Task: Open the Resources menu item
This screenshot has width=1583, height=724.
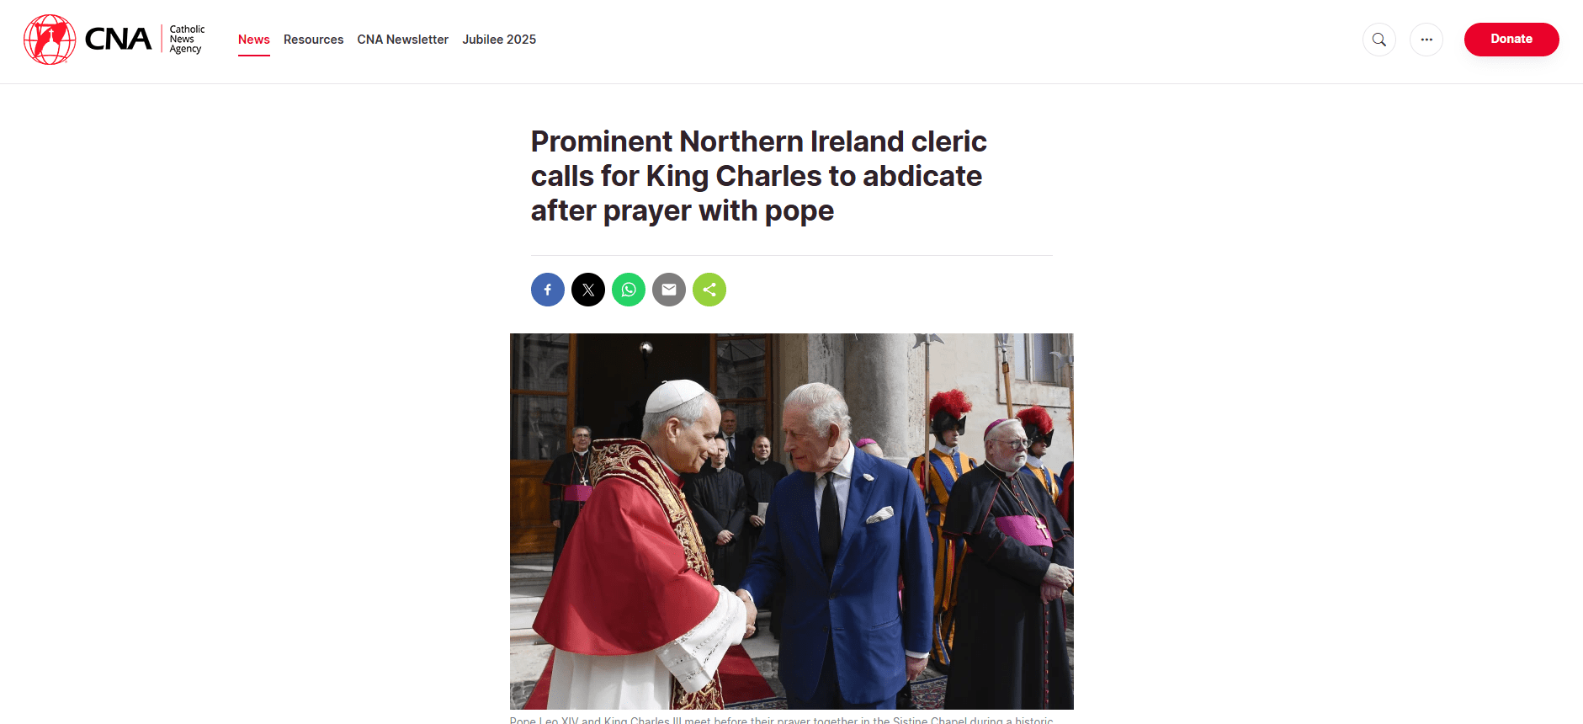Action: (313, 40)
